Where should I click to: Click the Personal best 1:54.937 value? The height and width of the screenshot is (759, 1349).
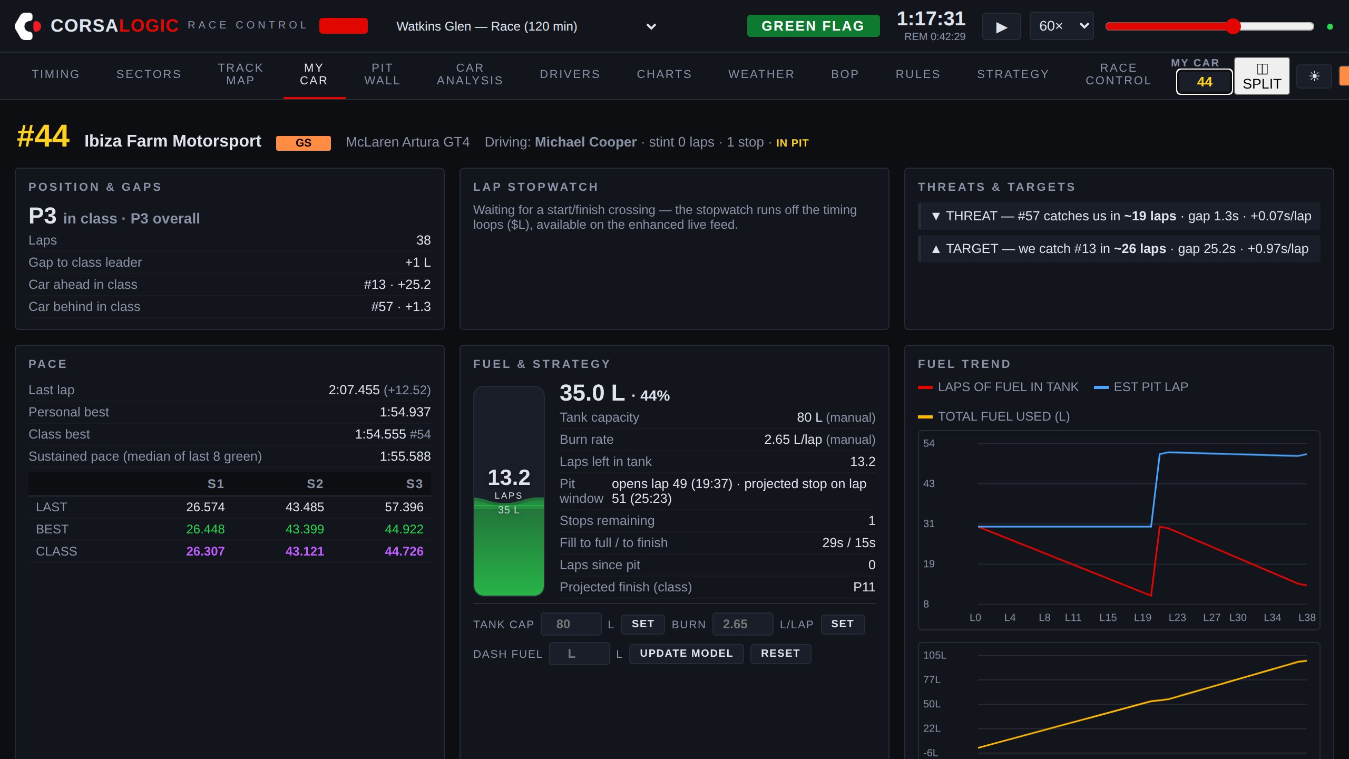(x=405, y=412)
